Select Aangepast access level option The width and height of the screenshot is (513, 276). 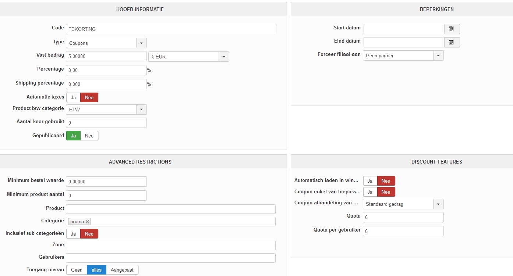122,270
